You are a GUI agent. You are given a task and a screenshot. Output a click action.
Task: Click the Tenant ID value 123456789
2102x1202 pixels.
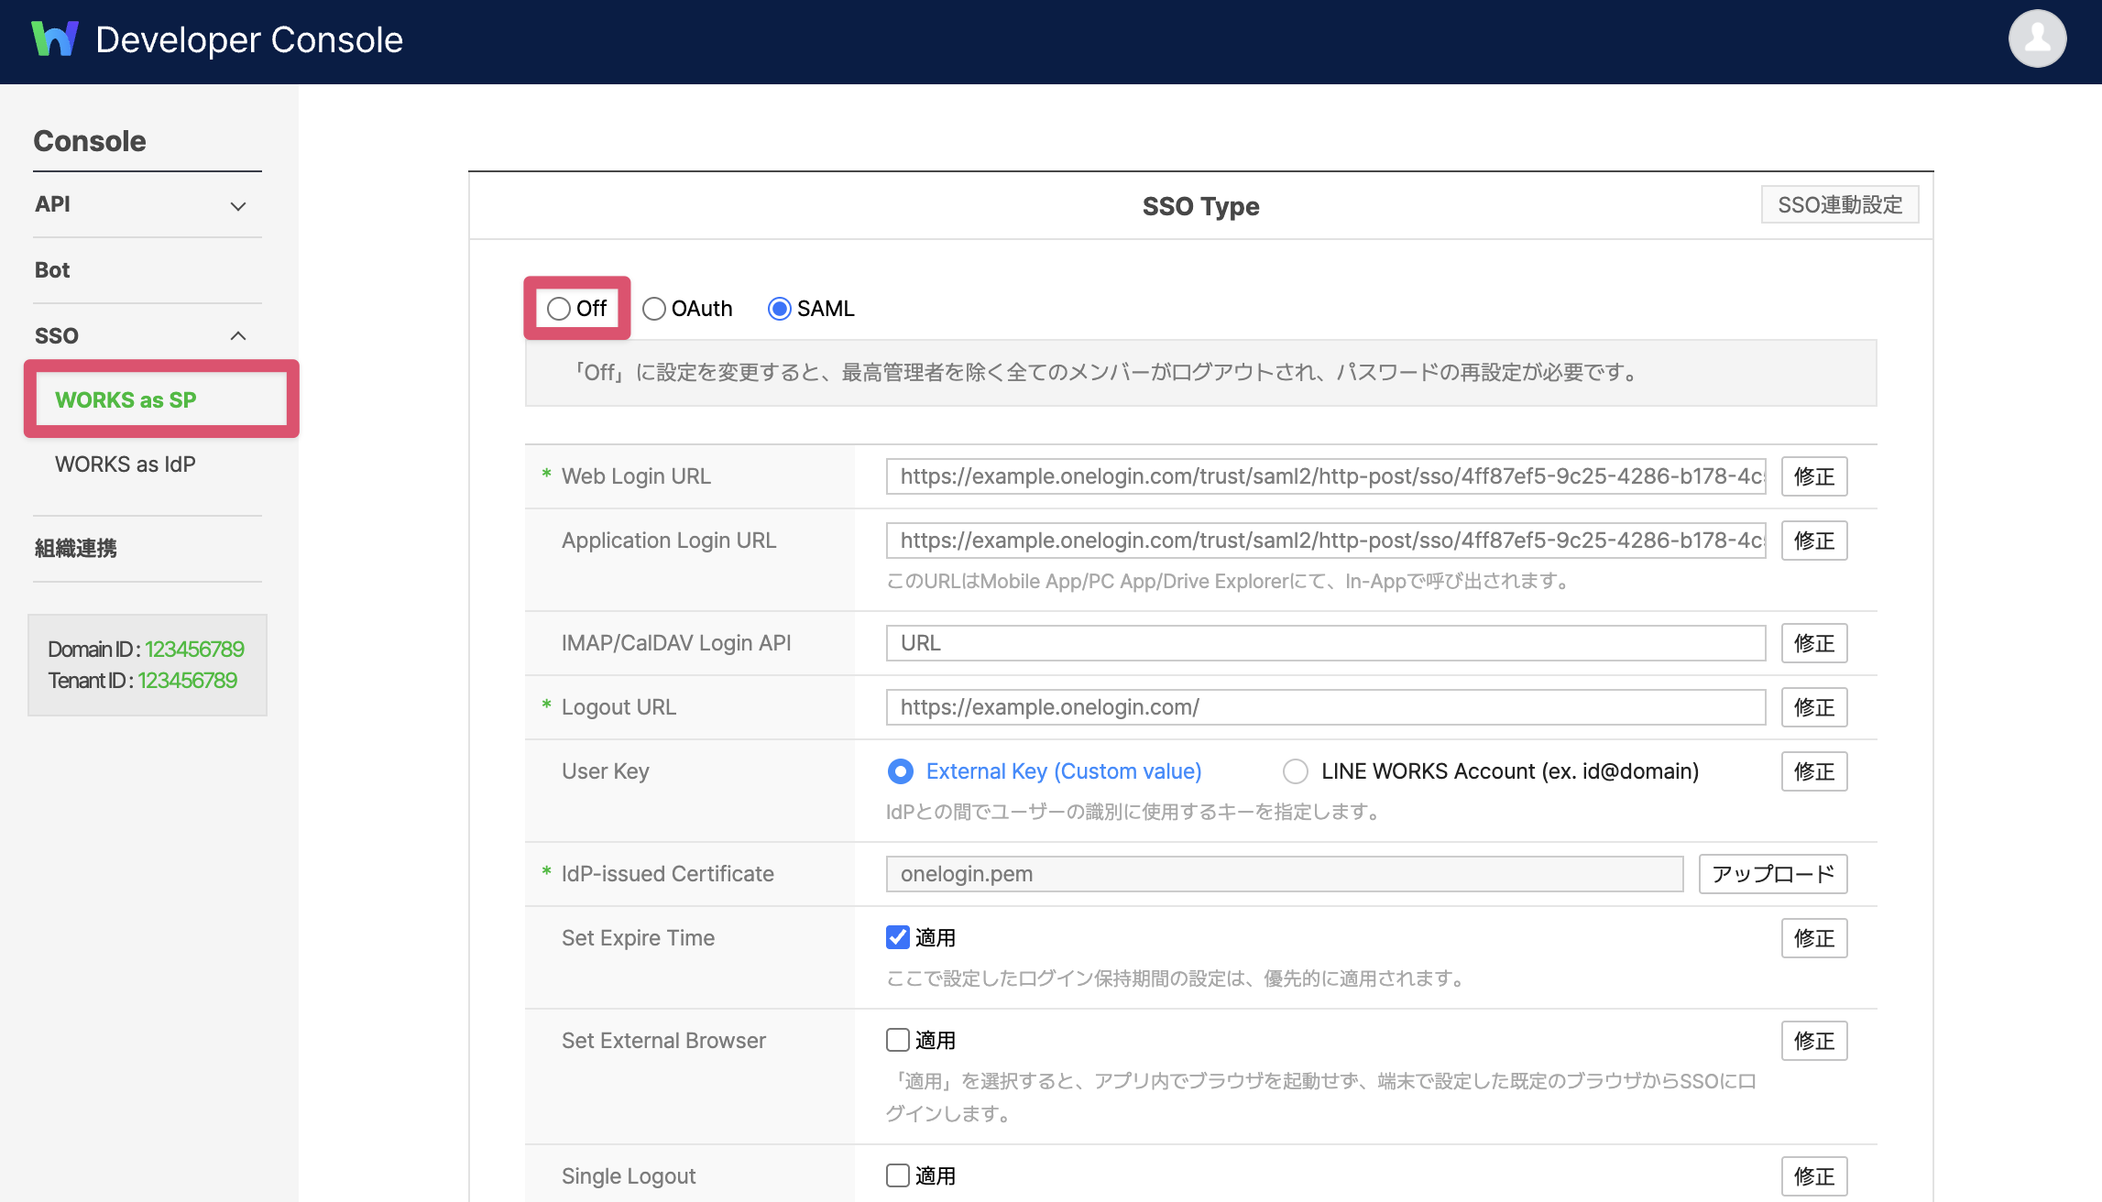pos(188,681)
